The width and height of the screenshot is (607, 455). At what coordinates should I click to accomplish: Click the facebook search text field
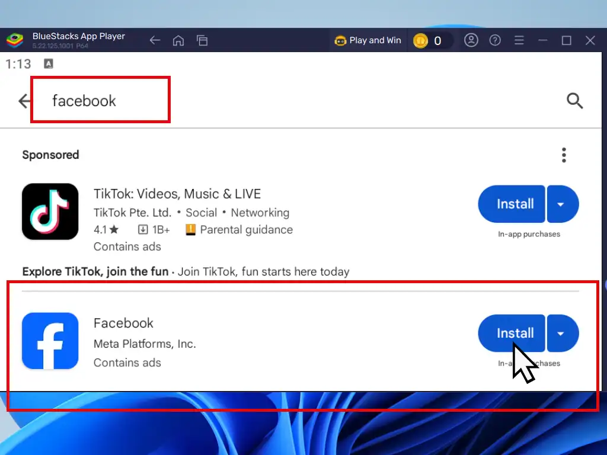click(x=101, y=101)
